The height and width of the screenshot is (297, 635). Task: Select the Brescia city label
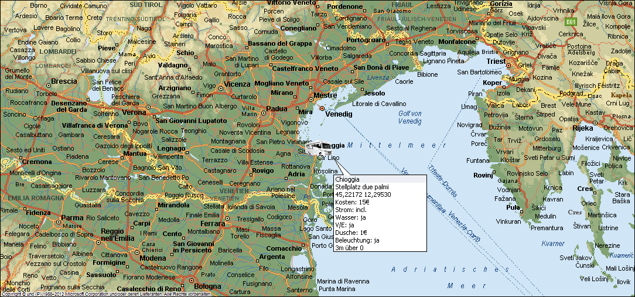pos(64,81)
